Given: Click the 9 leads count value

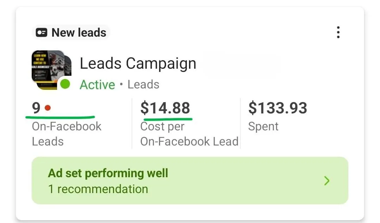Looking at the screenshot, I should click(36, 108).
